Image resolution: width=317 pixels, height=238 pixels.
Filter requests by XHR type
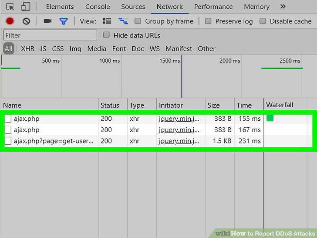(x=28, y=49)
